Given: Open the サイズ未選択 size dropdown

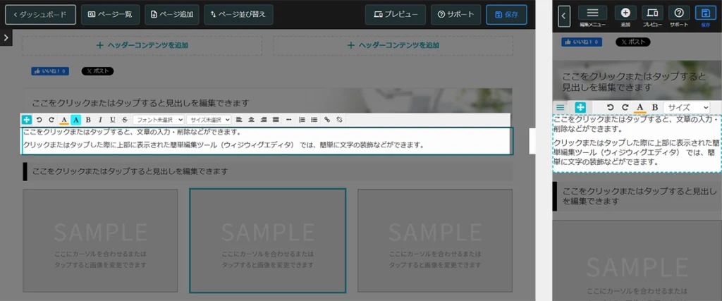Looking at the screenshot, I should (x=209, y=120).
